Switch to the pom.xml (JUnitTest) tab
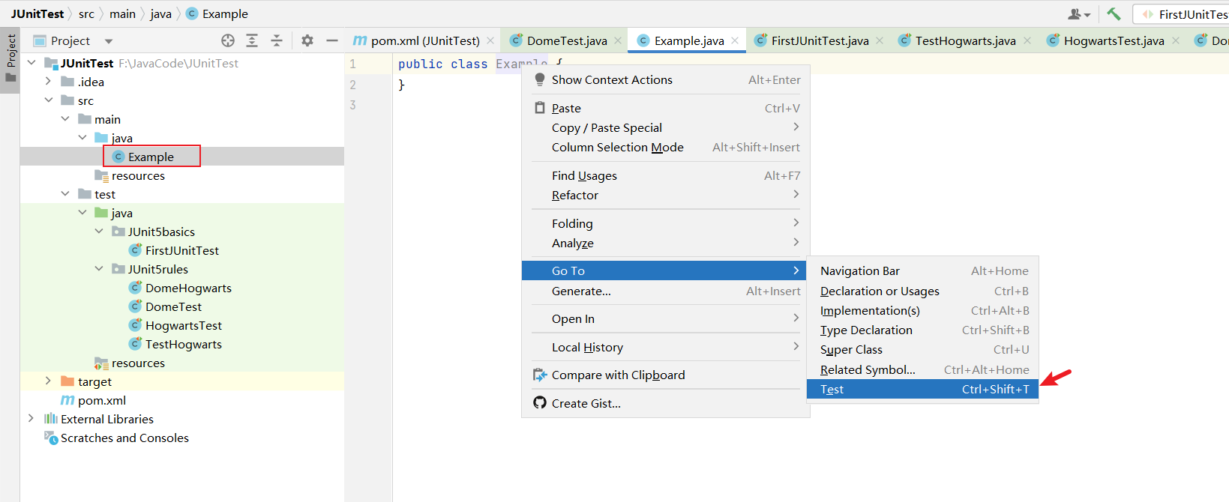 (424, 40)
